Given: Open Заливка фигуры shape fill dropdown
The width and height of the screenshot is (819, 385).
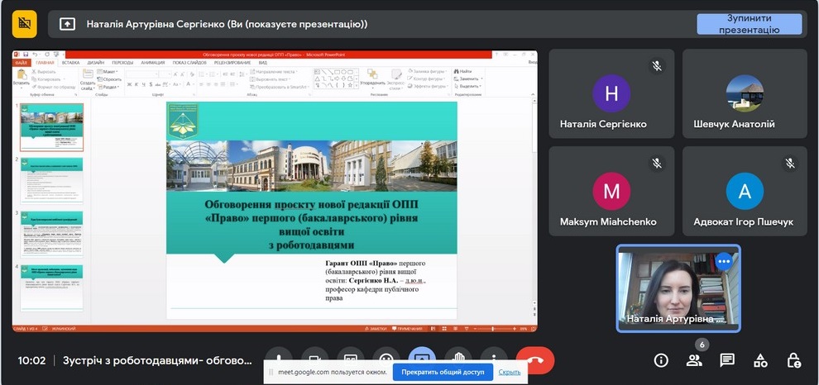Looking at the screenshot, I should (427, 72).
